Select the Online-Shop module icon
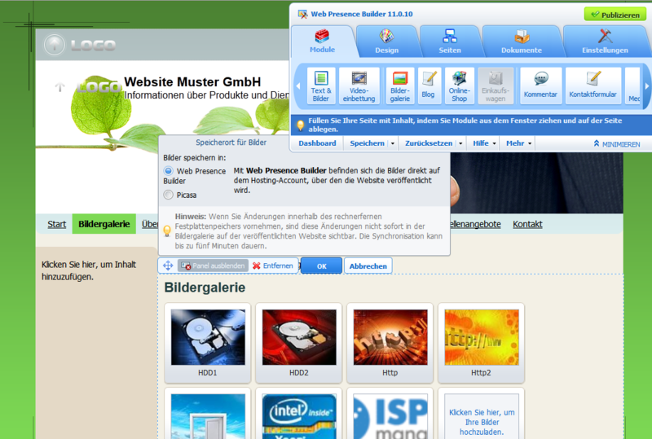This screenshot has height=439, width=652. tap(459, 86)
